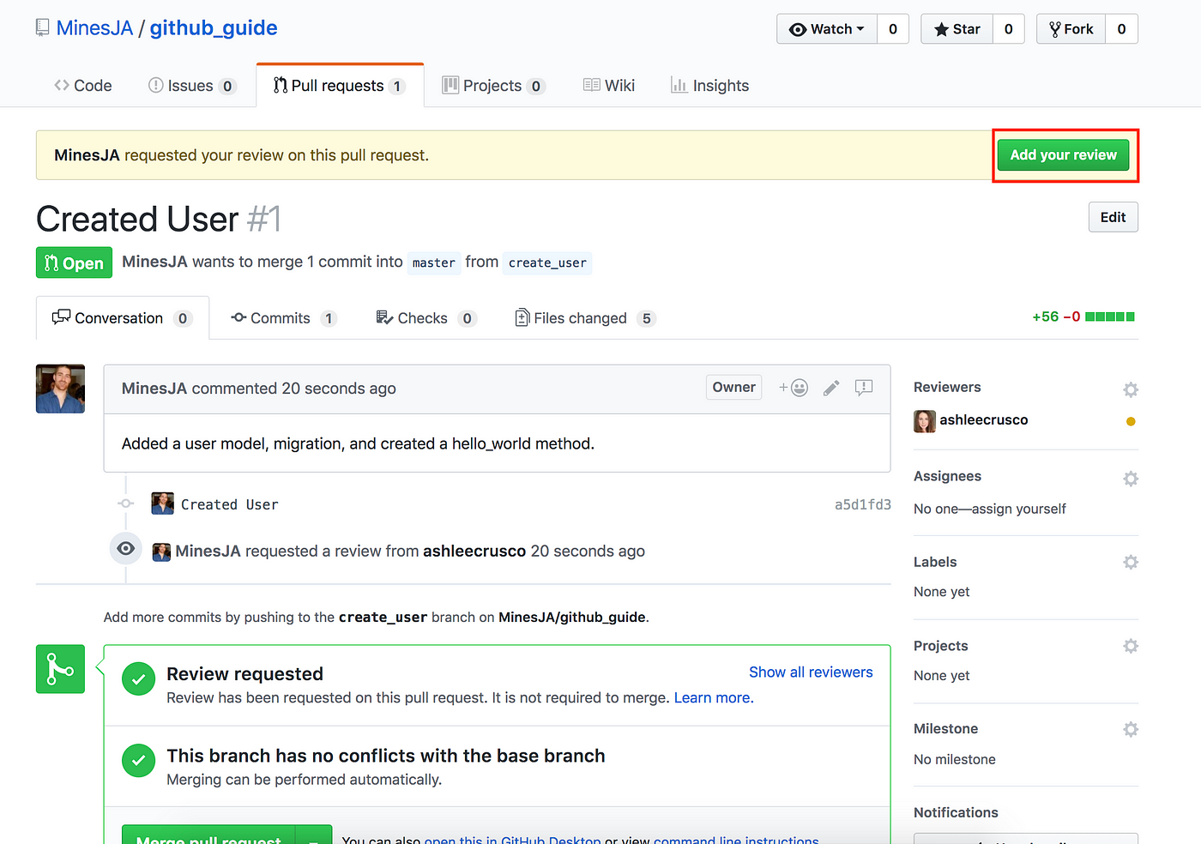Screen dimensions: 1201x844
Task: Click the pending review yellow dot
Action: pos(1131,421)
